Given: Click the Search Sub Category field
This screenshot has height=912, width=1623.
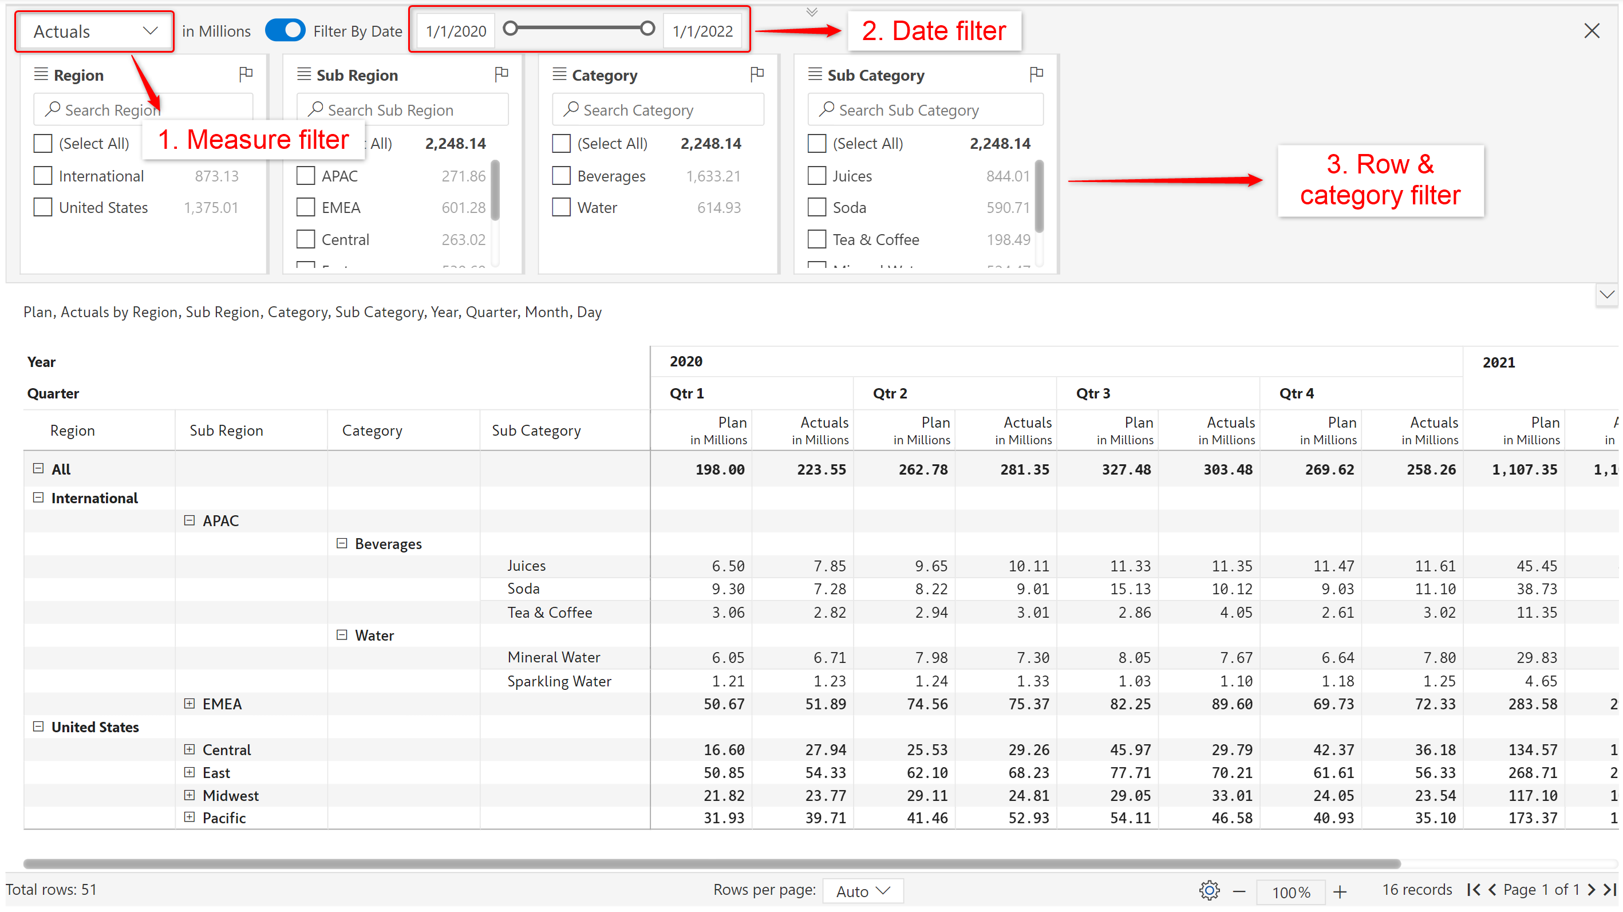Looking at the screenshot, I should pyautogui.click(x=925, y=110).
